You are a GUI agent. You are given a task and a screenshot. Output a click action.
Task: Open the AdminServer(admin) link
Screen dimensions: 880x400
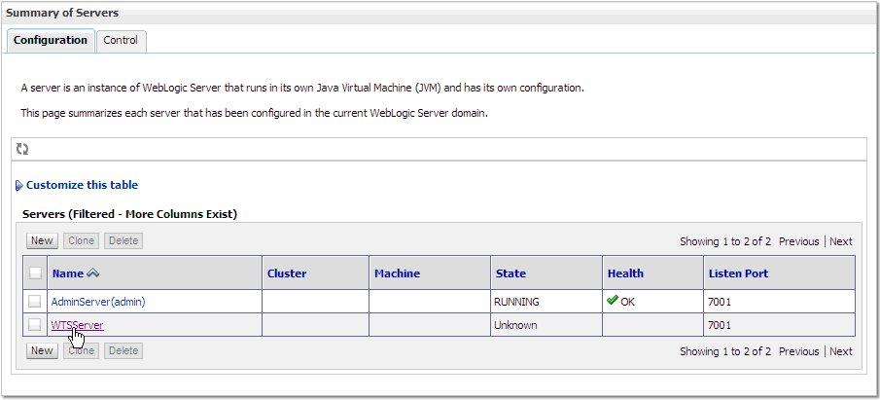tap(98, 302)
